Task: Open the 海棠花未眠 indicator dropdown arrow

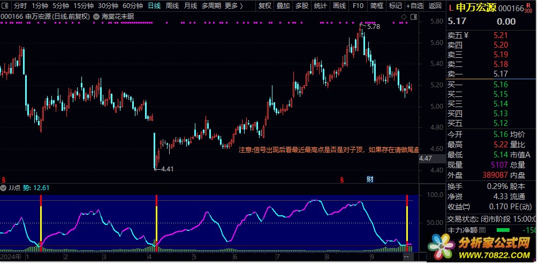Action: (96, 17)
